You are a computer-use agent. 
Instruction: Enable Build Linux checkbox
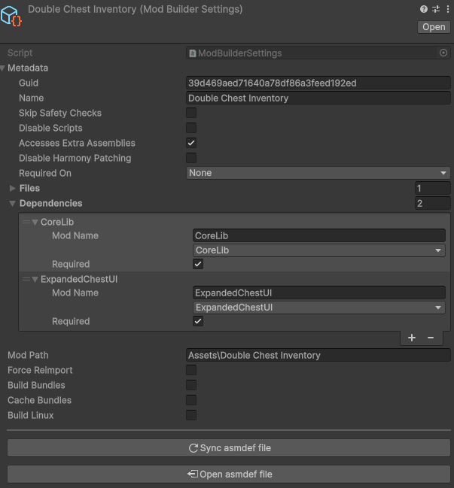[x=191, y=415]
